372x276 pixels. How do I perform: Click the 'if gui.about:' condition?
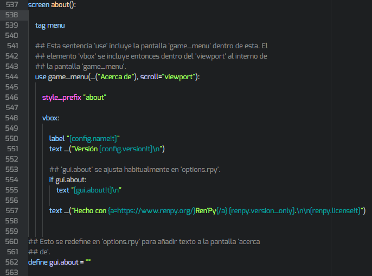pos(68,180)
